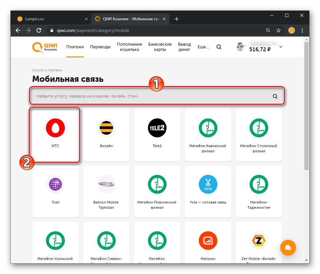
Task: Follow the Услуги и платежи breadcrumb link
Action: coord(47,70)
